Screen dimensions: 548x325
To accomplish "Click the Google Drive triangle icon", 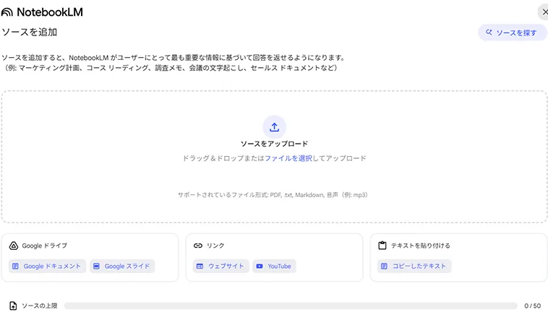I will pyautogui.click(x=13, y=246).
